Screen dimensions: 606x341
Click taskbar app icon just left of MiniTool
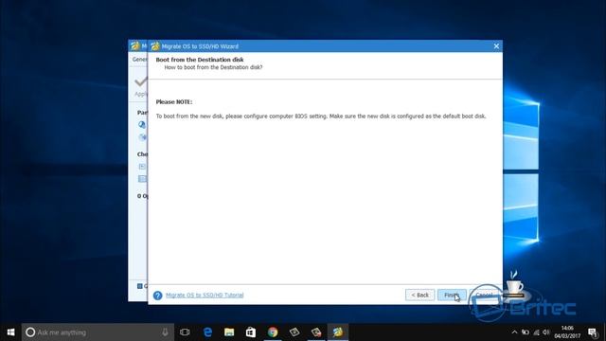pyautogui.click(x=316, y=332)
